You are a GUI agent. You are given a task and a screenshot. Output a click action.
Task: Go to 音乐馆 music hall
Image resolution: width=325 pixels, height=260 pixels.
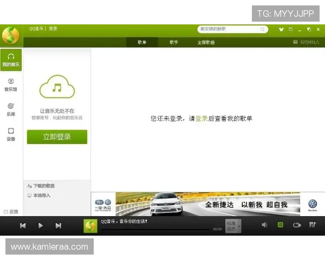[x=11, y=84]
